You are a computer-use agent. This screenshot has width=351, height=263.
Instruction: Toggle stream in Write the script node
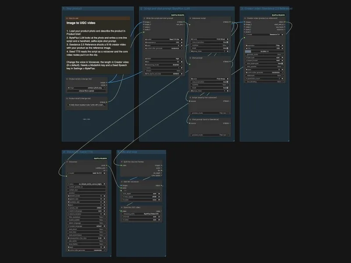[164, 71]
